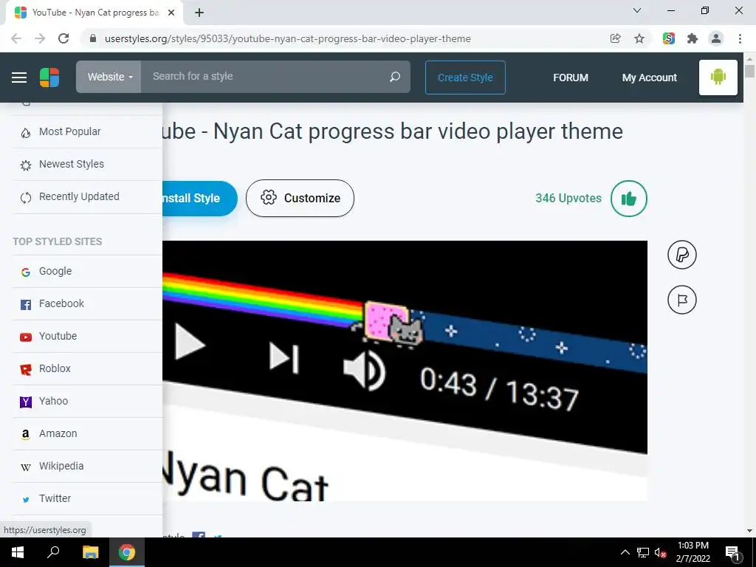Open the hamburger sidebar menu
This screenshot has height=567, width=756.
(19, 77)
